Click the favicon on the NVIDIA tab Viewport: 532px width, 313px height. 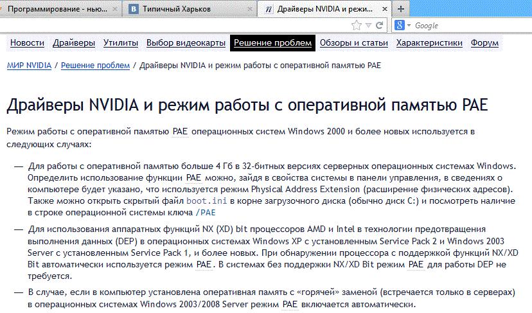tap(268, 9)
